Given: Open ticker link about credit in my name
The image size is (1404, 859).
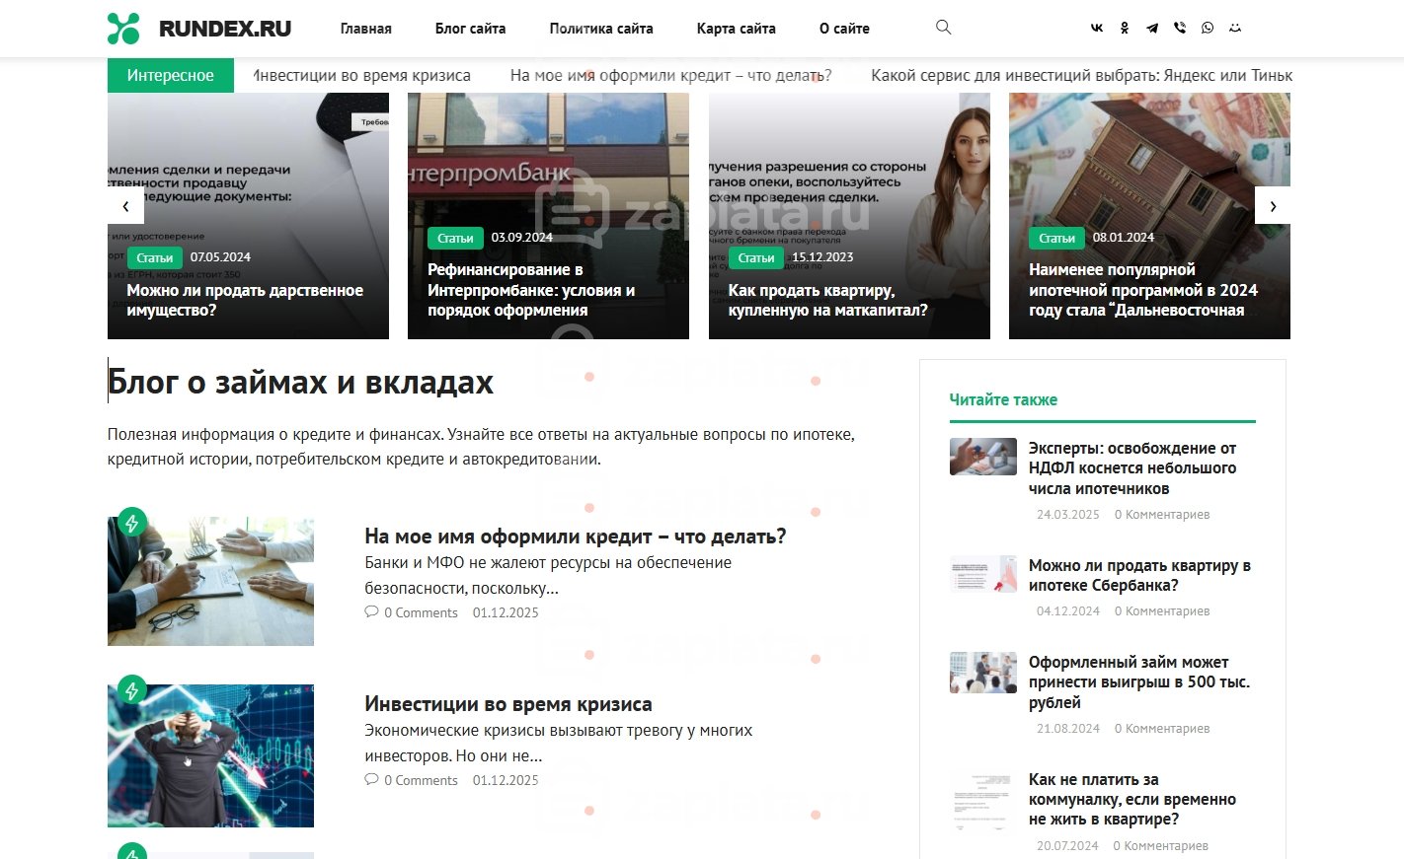Looking at the screenshot, I should [x=671, y=76].
